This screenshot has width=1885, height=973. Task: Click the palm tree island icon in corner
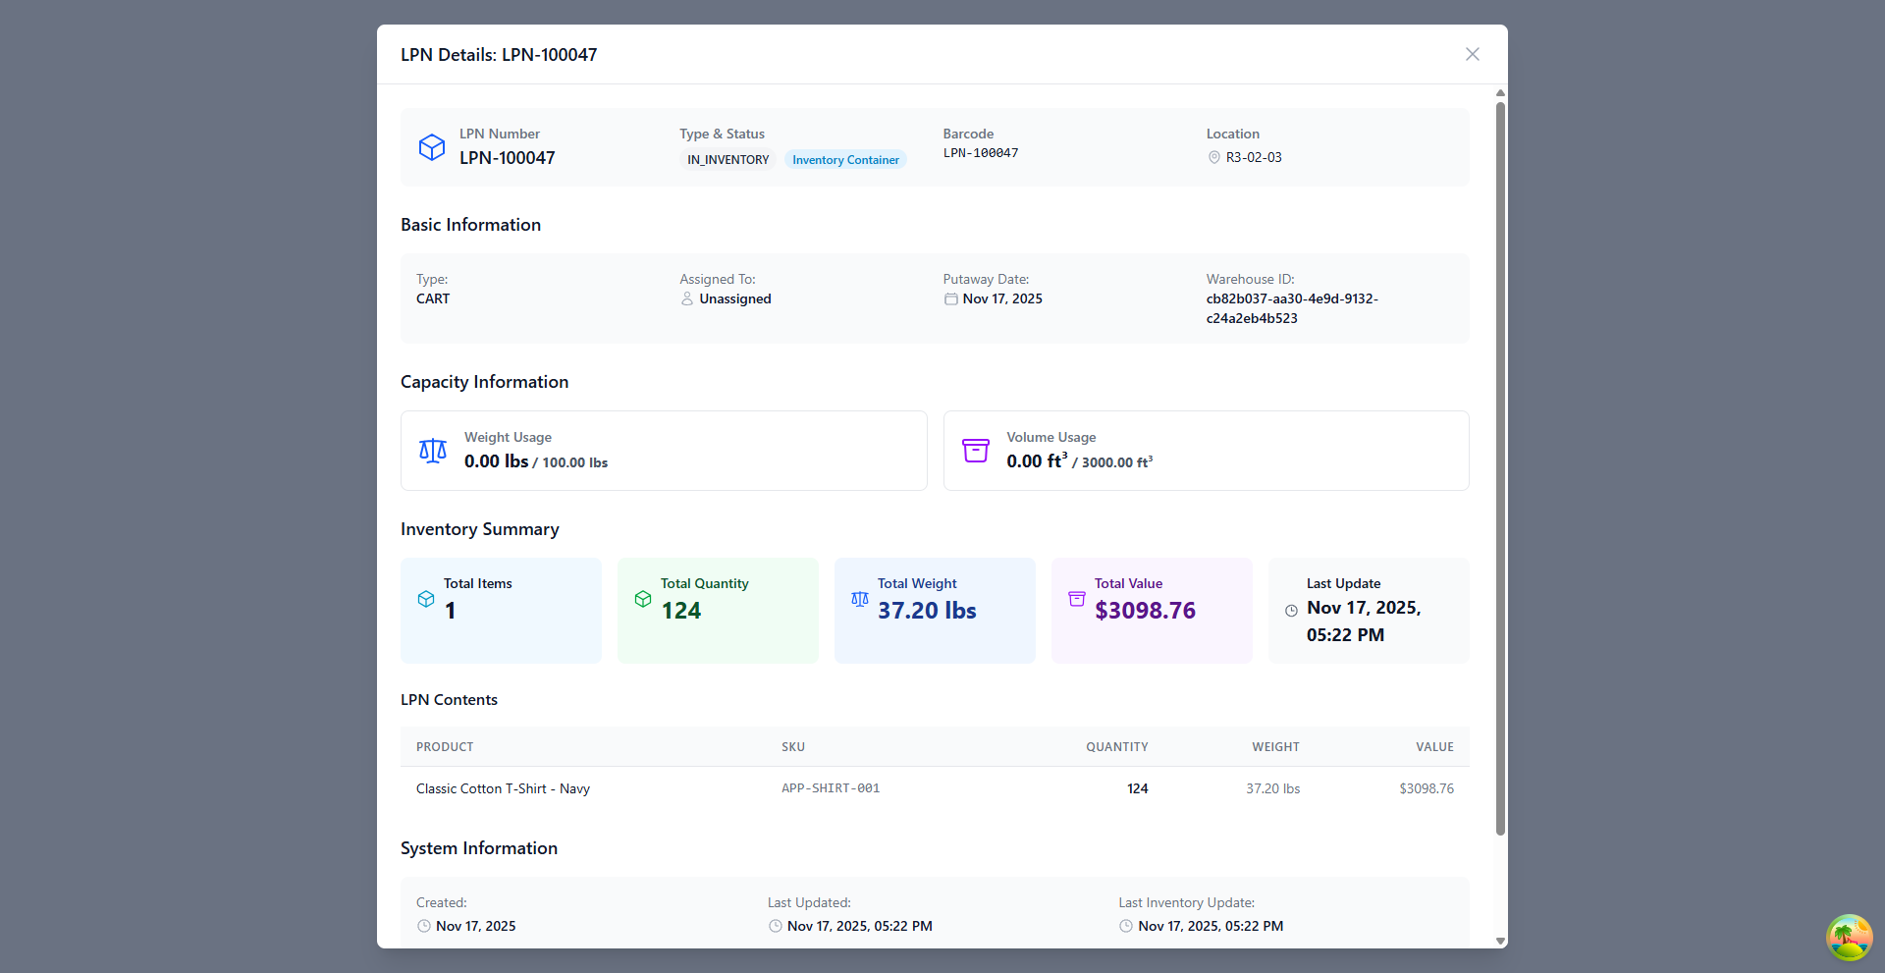[x=1849, y=937]
